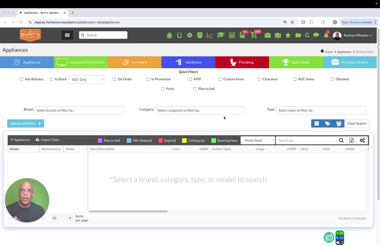Export grid to Excel icon
Viewport: 380px width, 246px height.
(x=351, y=140)
